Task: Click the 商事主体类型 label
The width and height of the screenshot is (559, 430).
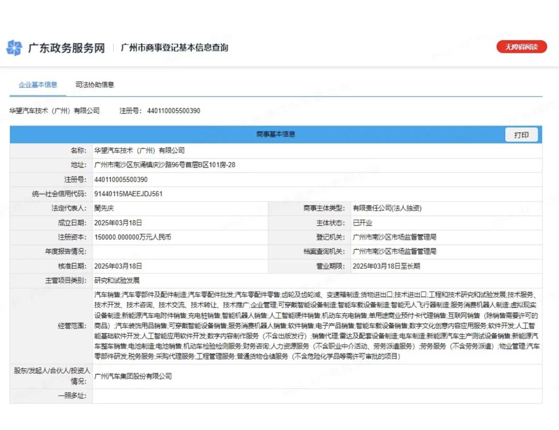Action: tap(324, 208)
